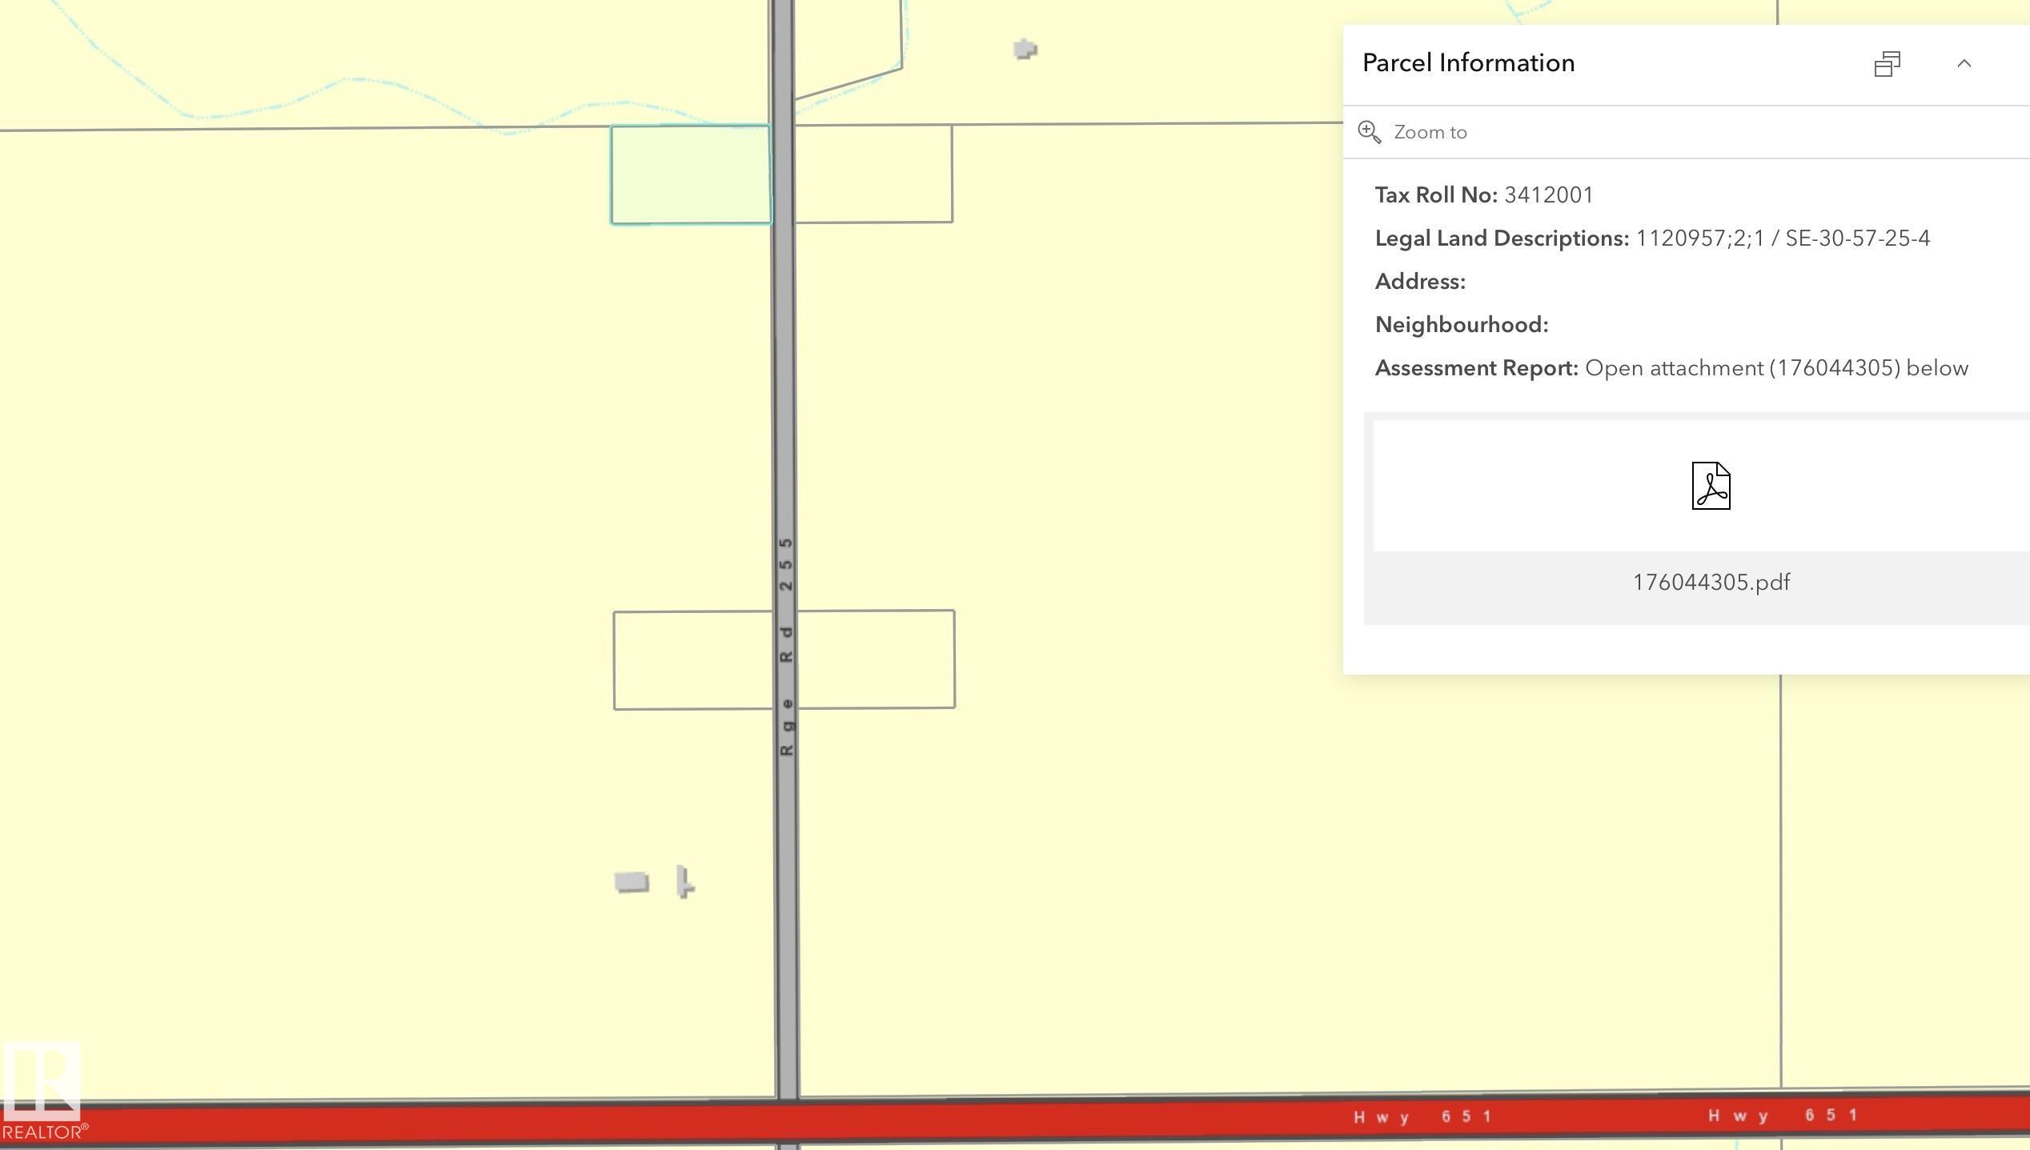
Task: Collapse the Parcel Information panel
Action: click(x=1964, y=64)
